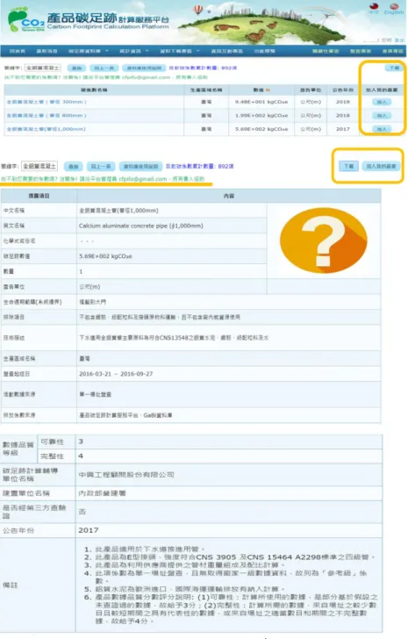Select the company name 中興工程顧問股份有限公司
Screen dimensions: 408x639
[126, 475]
